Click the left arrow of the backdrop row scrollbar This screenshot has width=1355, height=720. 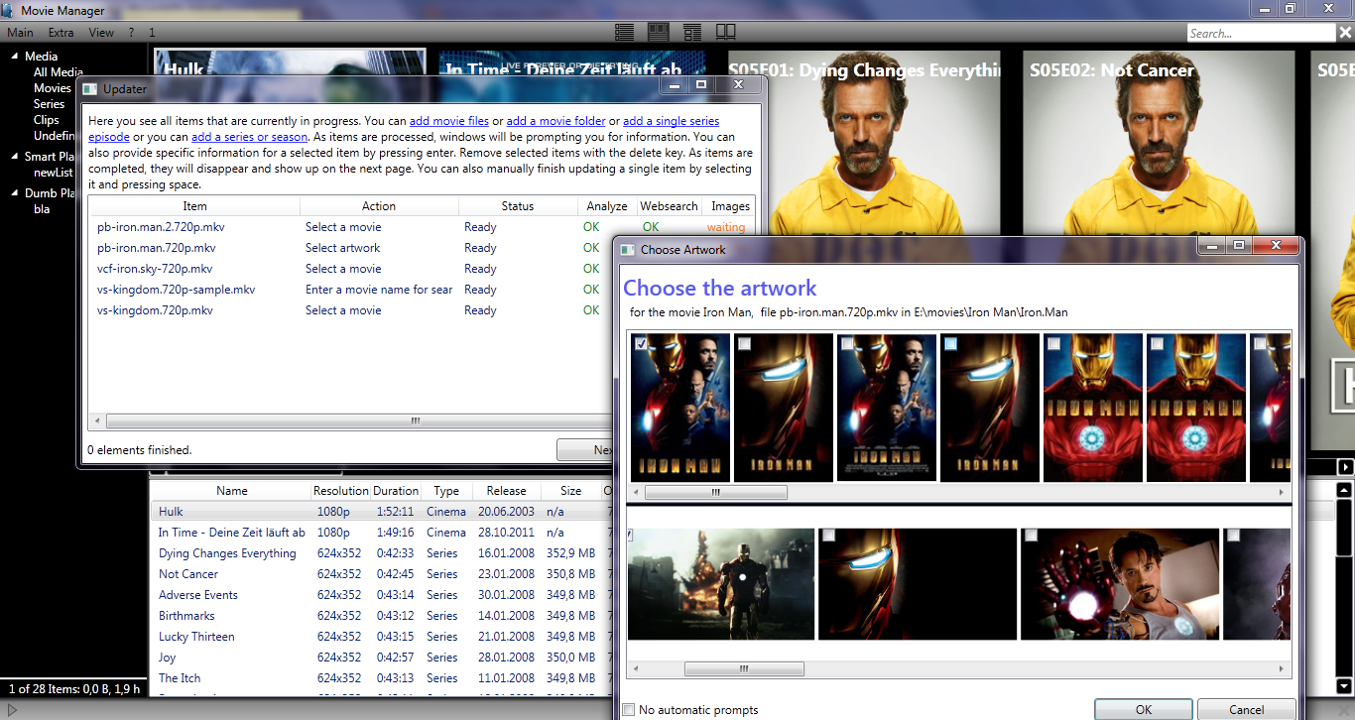point(637,670)
